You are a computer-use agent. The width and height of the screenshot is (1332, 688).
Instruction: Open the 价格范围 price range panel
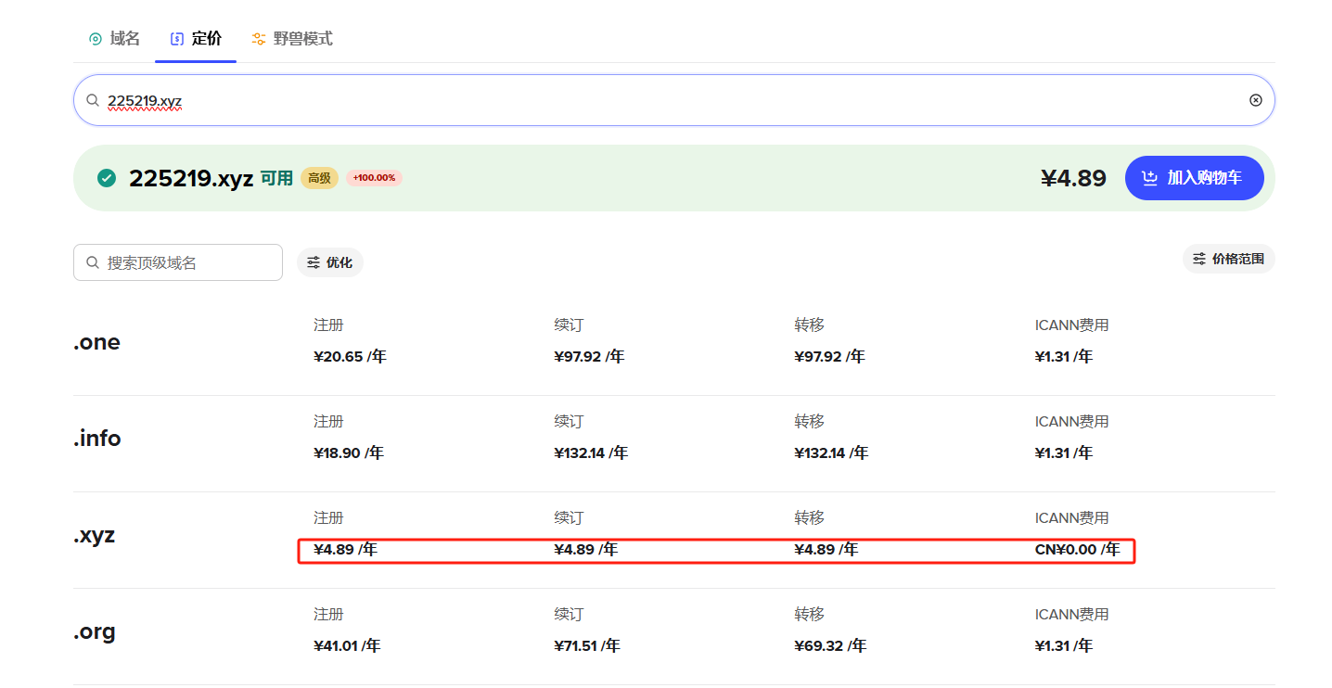point(1228,258)
